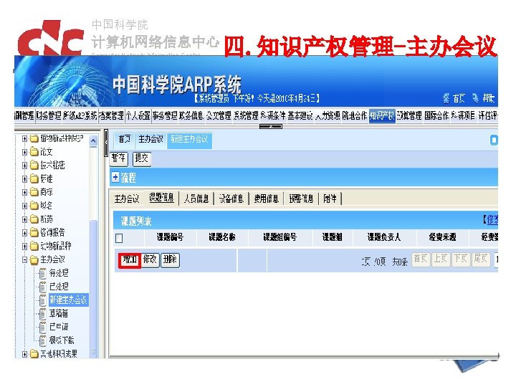Click the 课题负责人 column header

pos(384,237)
